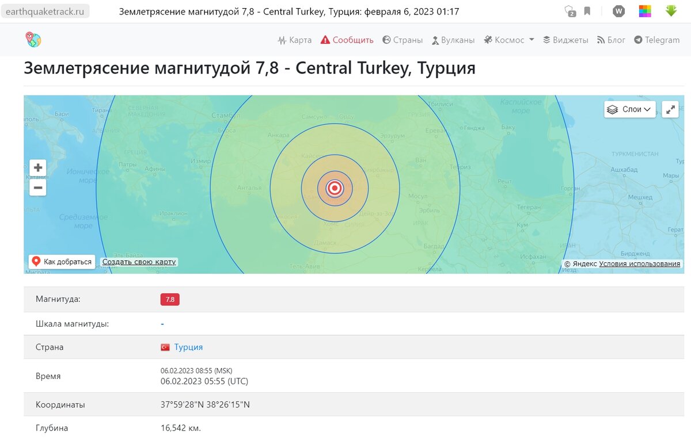Click the RSS icon beside Блог
Image resolution: width=691 pixels, height=448 pixels.
[600, 40]
